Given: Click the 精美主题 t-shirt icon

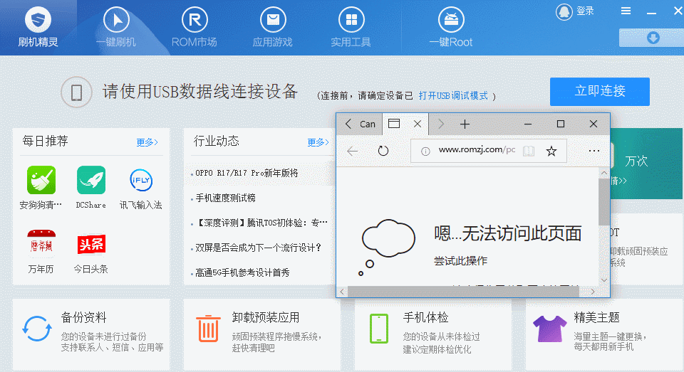Looking at the screenshot, I should pos(549,329).
